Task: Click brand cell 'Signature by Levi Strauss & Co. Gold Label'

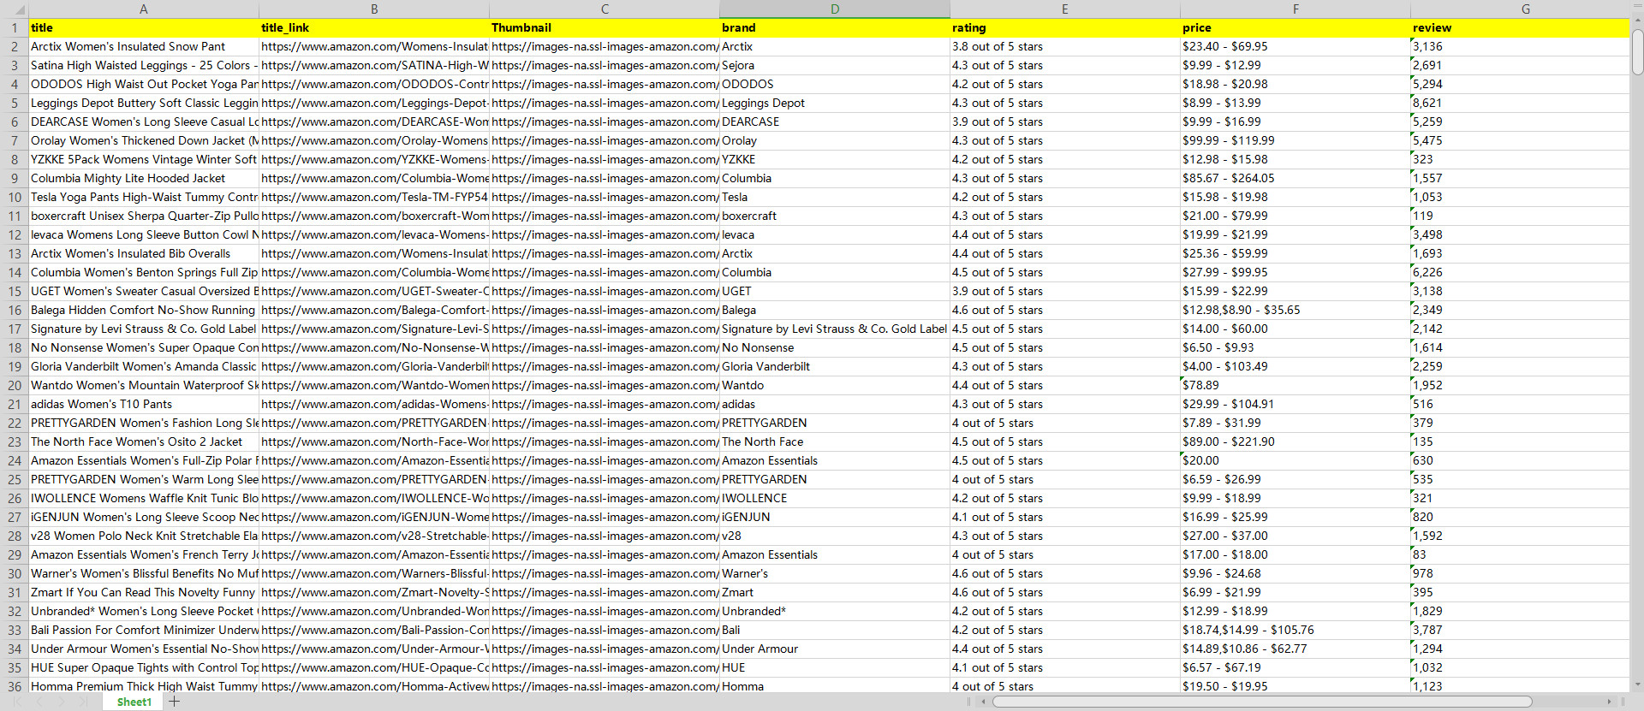Action: (x=835, y=329)
